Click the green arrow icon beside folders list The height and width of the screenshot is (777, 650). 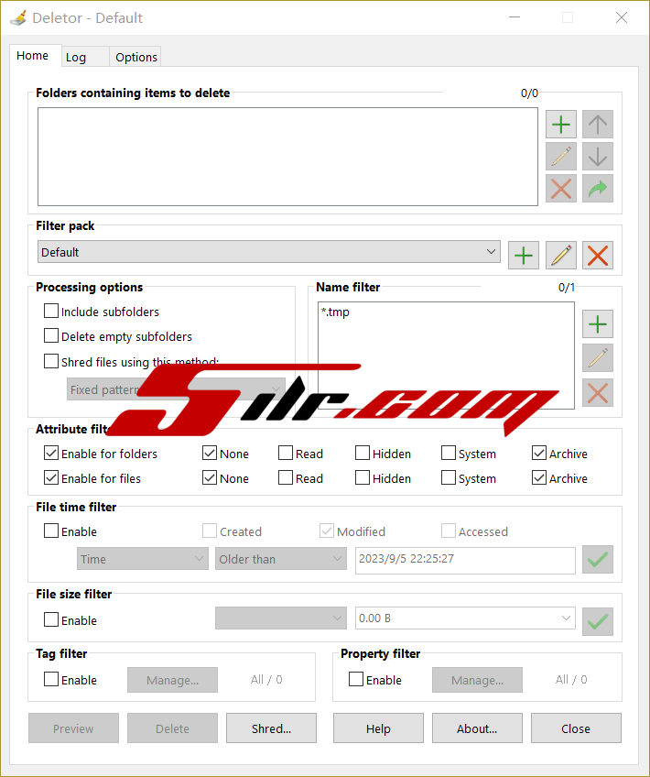(x=597, y=189)
